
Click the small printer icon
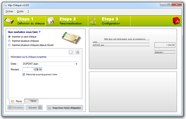click(78, 52)
